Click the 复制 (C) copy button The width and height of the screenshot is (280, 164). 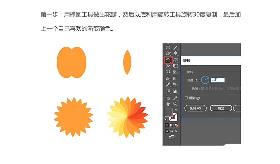pos(195,108)
